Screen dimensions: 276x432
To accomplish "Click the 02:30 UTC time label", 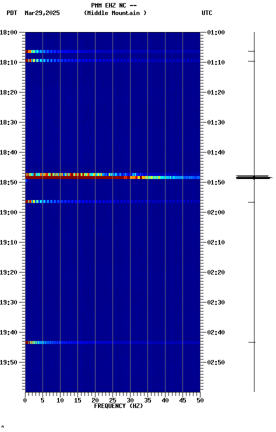I will pos(216,302).
